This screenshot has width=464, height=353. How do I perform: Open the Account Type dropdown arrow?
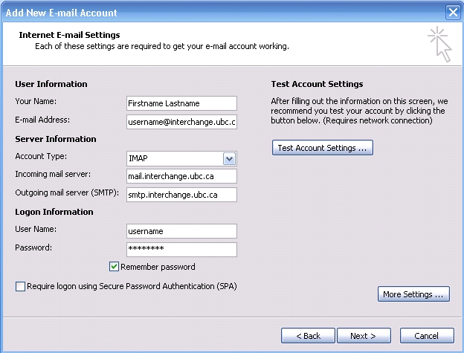tap(229, 158)
